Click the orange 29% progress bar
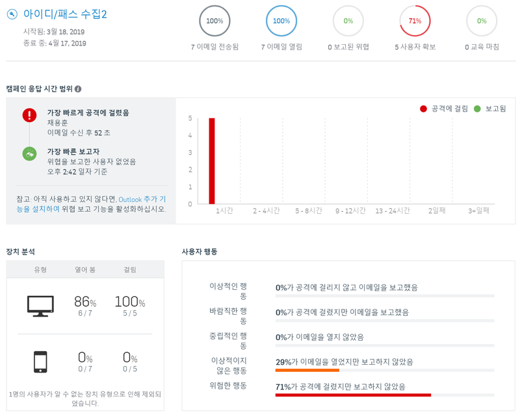The width and height of the screenshot is (520, 418). coord(307,371)
